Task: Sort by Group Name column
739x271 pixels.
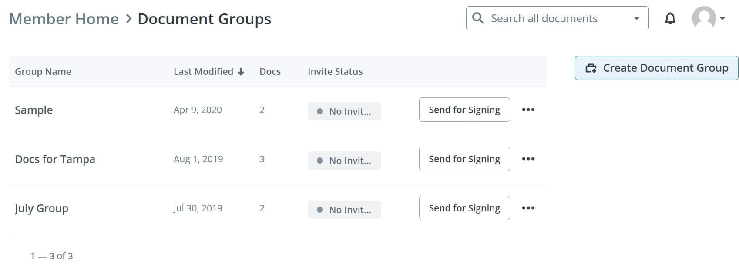Action: (x=43, y=71)
